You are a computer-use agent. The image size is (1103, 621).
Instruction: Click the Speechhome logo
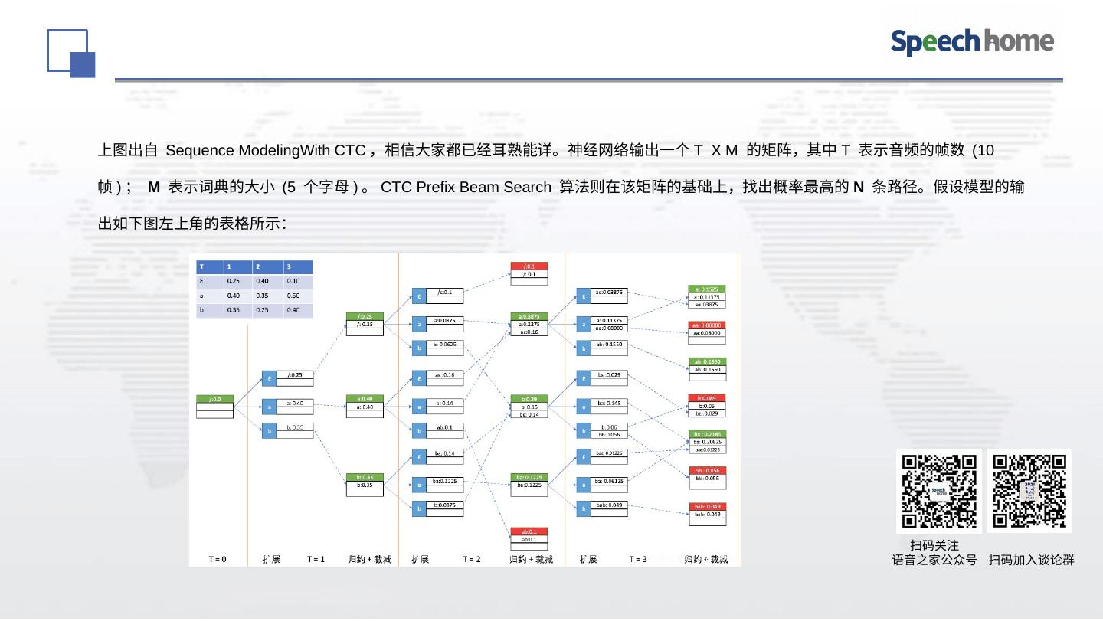(x=972, y=42)
